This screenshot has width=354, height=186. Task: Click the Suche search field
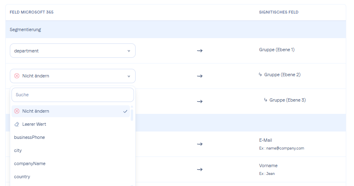(73, 95)
